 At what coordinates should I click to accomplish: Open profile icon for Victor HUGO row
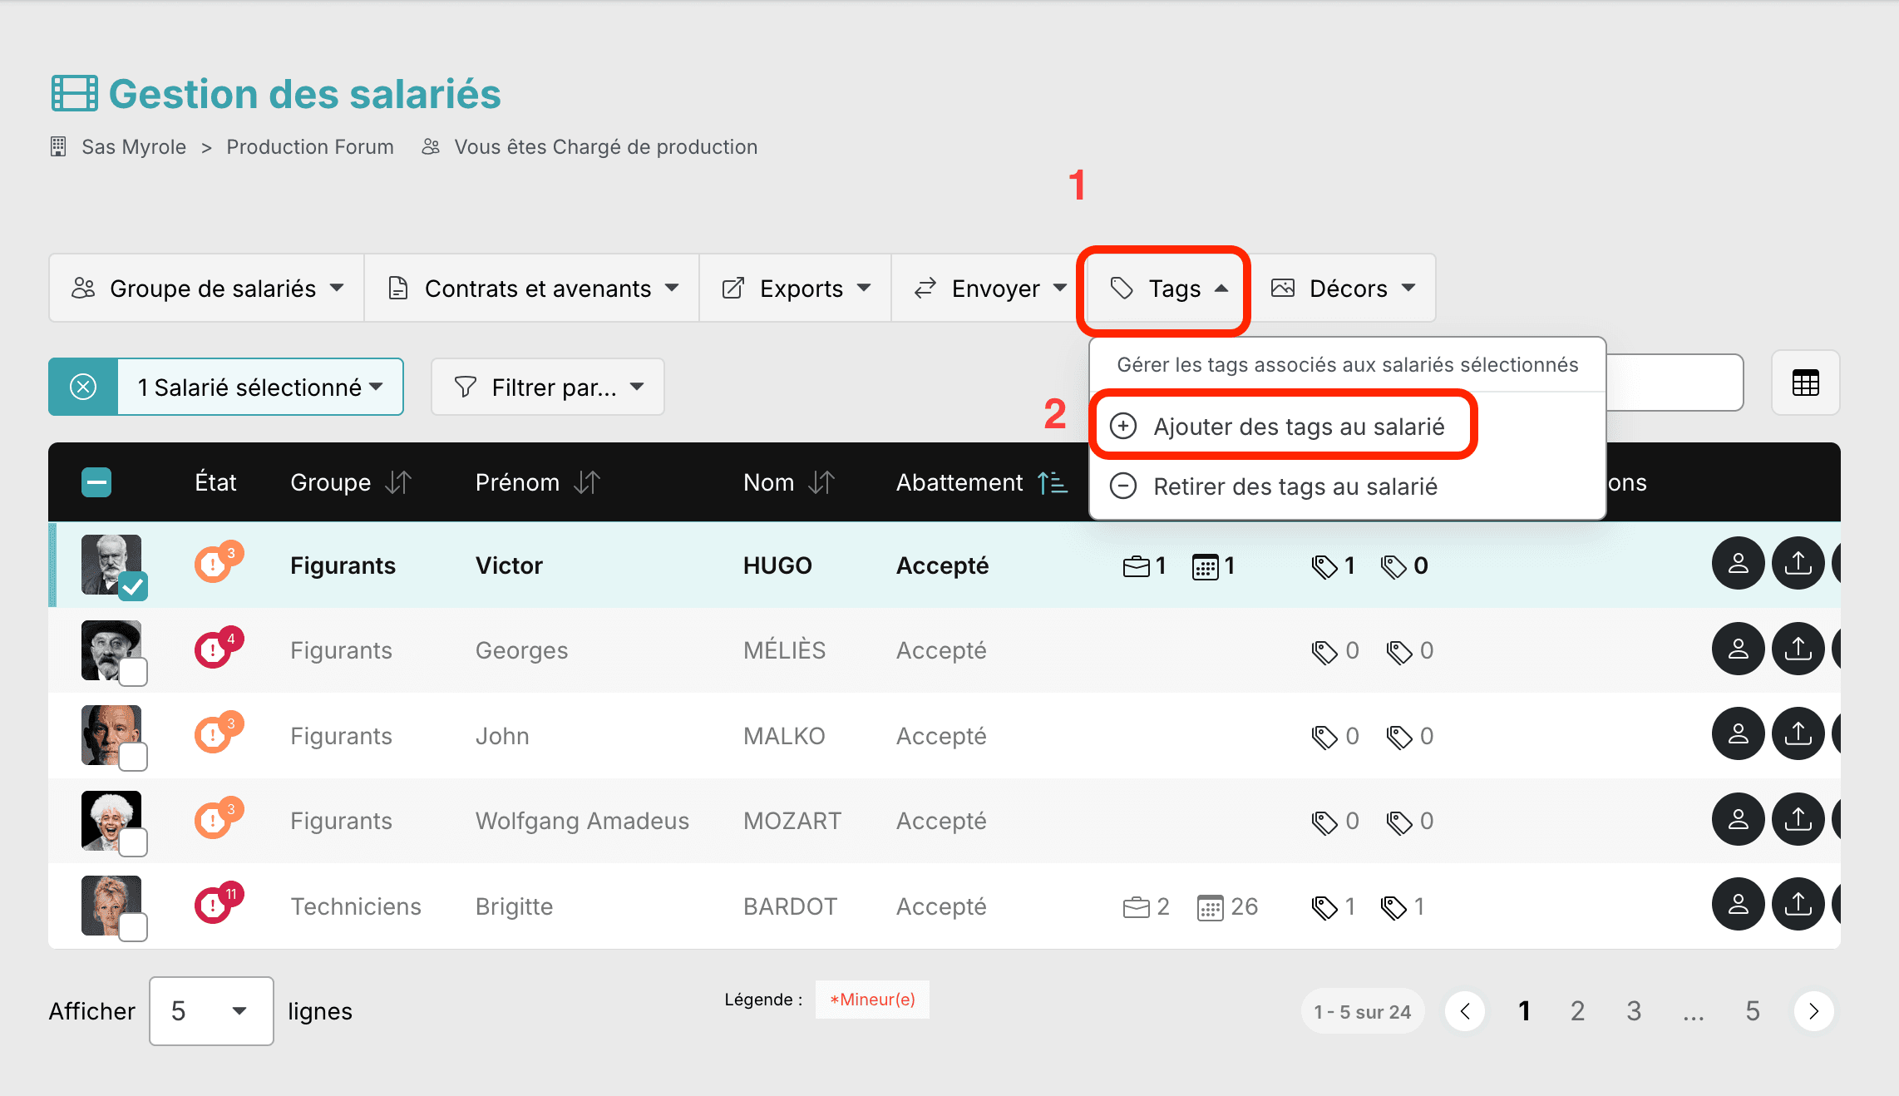pyautogui.click(x=1738, y=564)
